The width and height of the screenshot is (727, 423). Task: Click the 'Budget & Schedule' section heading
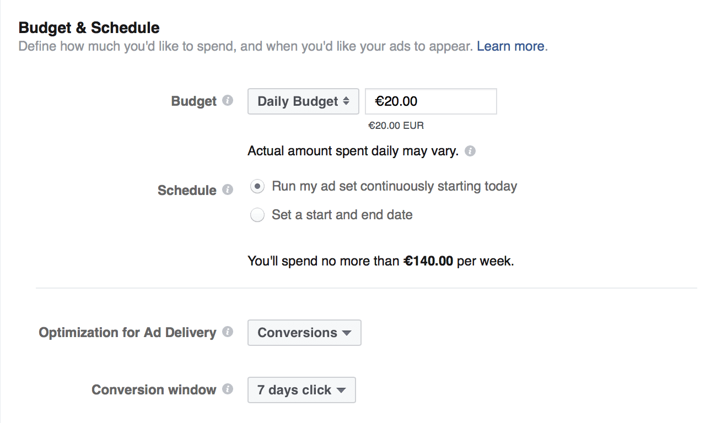(x=89, y=28)
